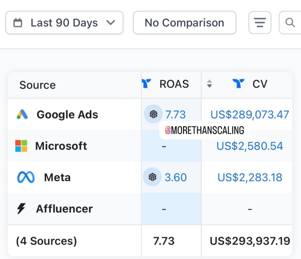Click the total ROAS value 7.73 in footer
This screenshot has height=259, width=301.
click(164, 241)
